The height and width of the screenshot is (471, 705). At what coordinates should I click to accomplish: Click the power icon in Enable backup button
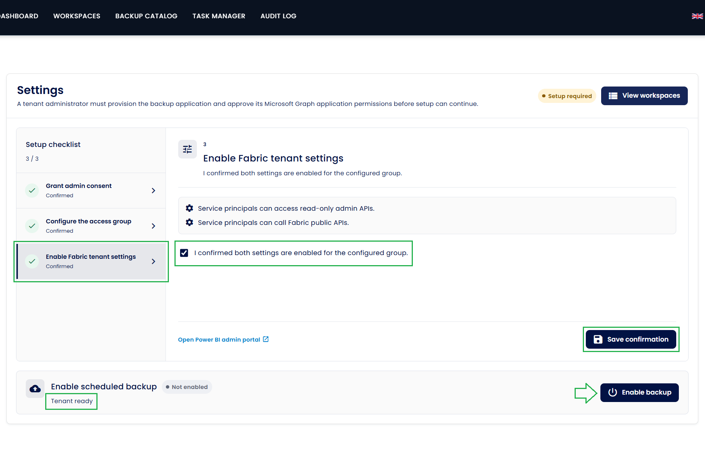[612, 392]
